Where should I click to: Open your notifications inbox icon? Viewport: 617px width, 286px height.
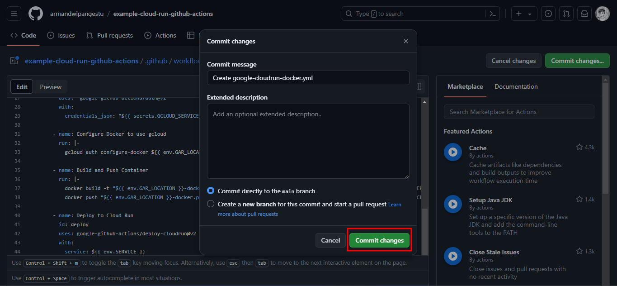[584, 13]
